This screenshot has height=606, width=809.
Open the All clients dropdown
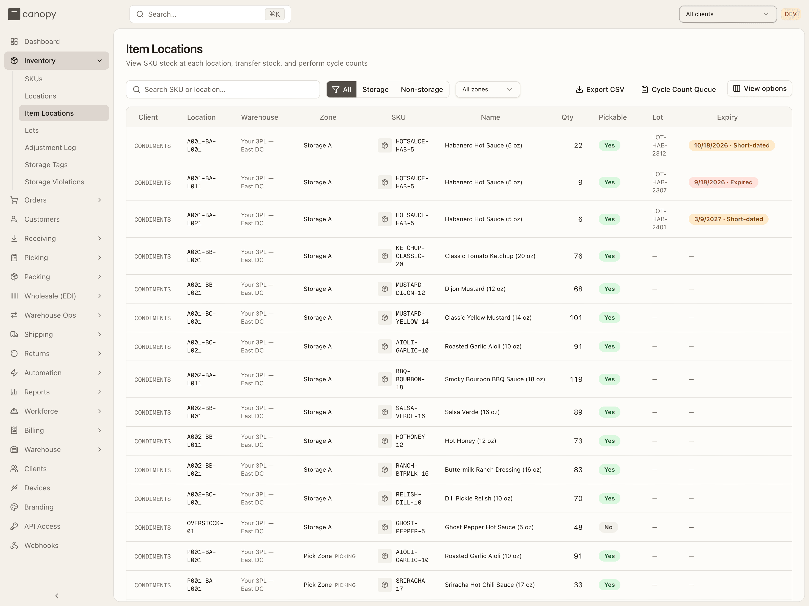(x=727, y=14)
